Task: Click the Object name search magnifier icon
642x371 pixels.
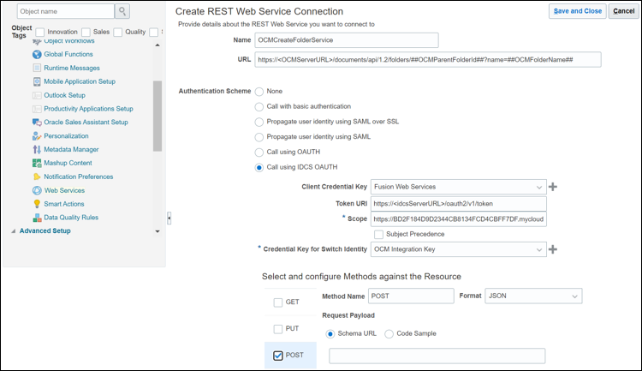Action: pyautogui.click(x=122, y=11)
